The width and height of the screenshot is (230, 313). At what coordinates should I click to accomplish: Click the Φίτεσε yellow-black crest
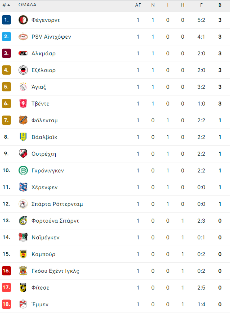[x=23, y=287]
